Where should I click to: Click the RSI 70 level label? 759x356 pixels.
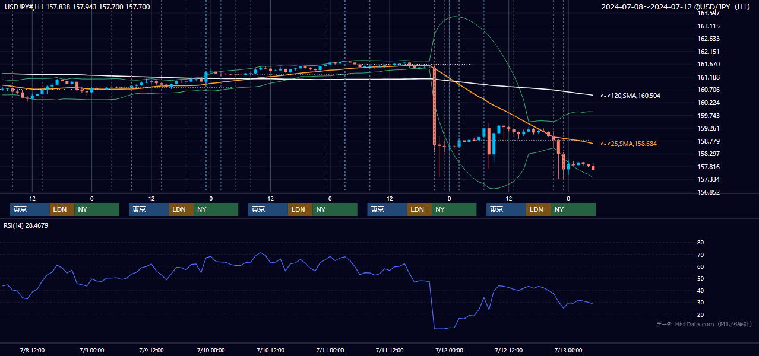pyautogui.click(x=700, y=255)
